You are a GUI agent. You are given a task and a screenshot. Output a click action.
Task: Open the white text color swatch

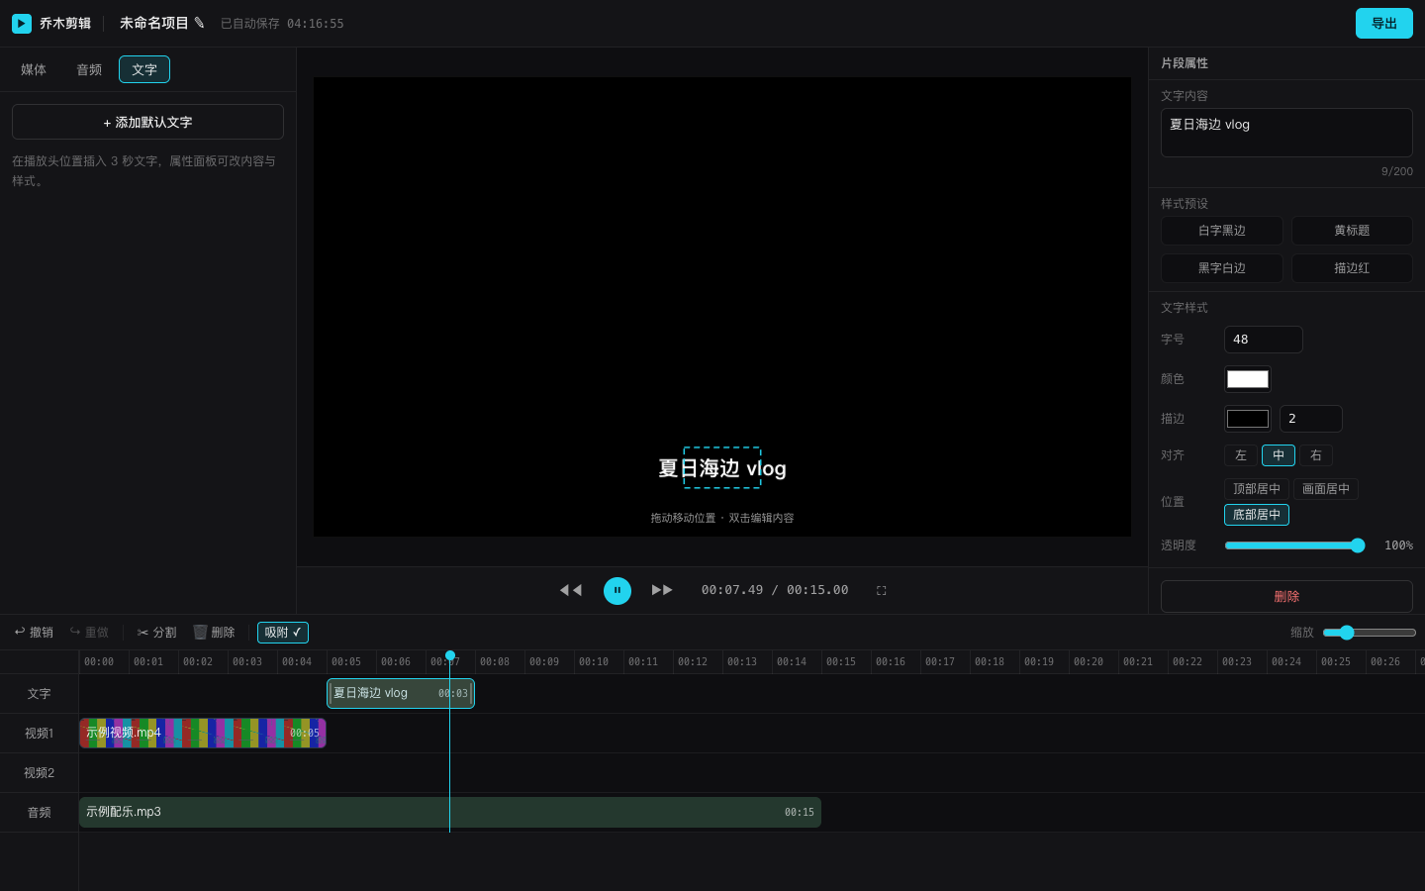1248,379
